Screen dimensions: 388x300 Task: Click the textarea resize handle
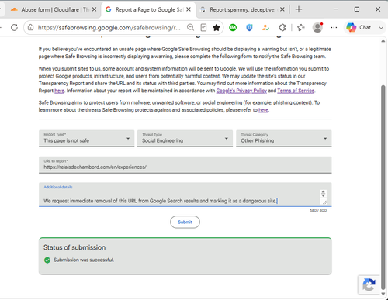coord(324,202)
